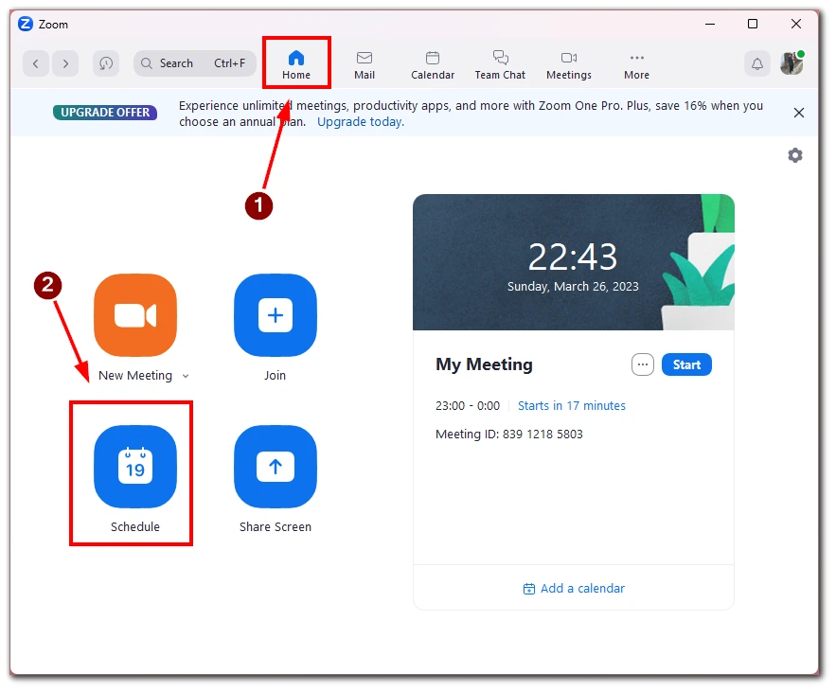836x692 pixels.
Task: Minimize the Zoom window
Action: 710,24
